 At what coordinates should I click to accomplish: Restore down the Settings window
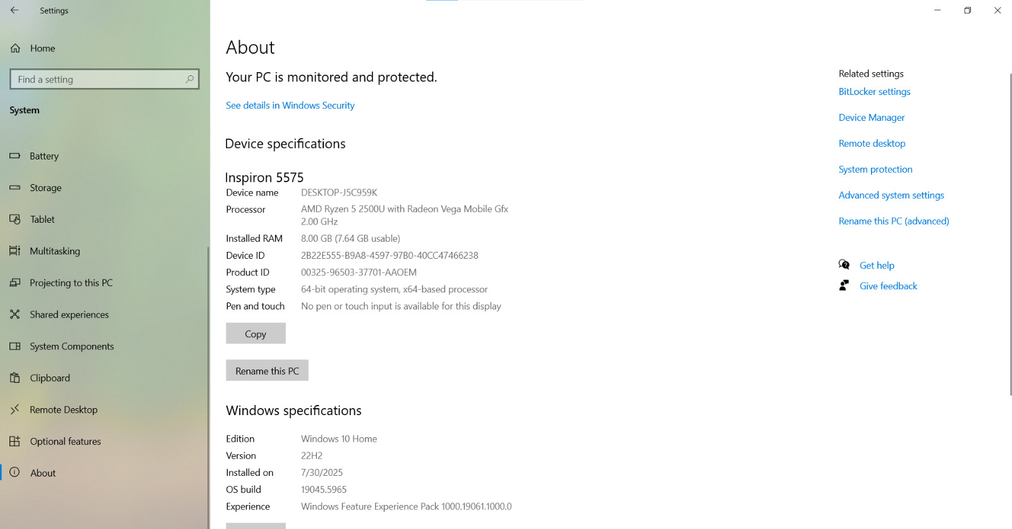point(967,10)
